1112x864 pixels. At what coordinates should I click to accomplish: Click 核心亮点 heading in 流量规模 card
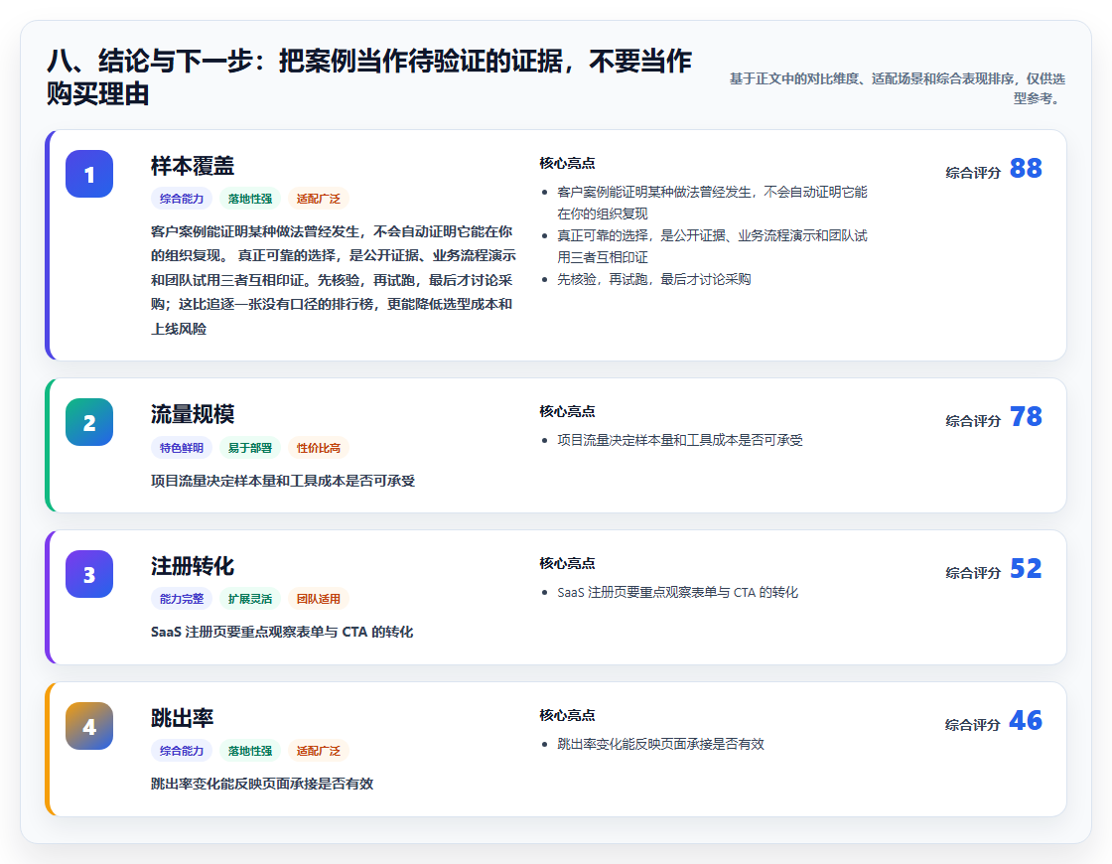tap(567, 411)
